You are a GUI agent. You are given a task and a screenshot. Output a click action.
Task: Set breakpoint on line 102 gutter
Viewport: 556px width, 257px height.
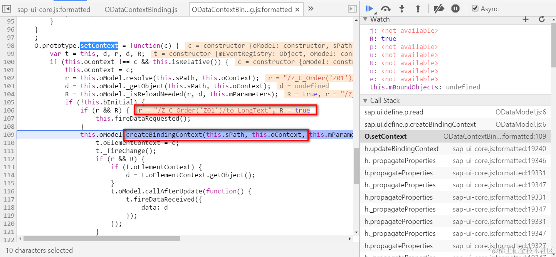8,78
